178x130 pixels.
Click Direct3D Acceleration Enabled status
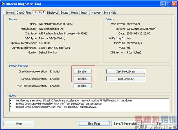point(55,79)
